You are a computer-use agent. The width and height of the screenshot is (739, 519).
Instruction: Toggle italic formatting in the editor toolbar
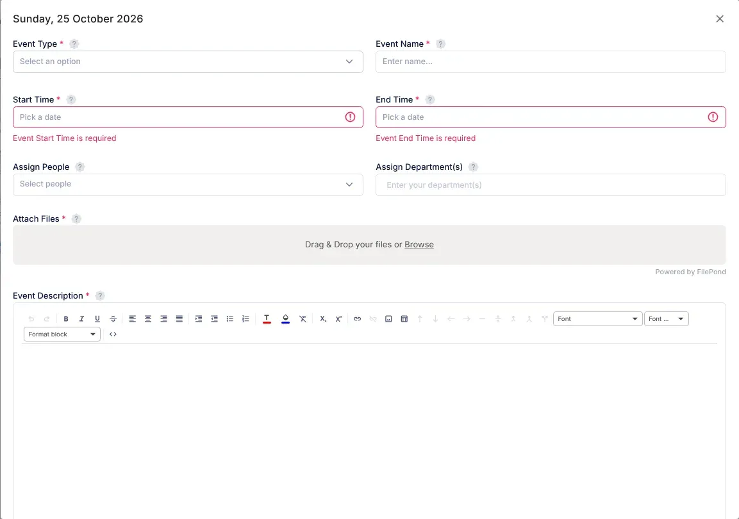(81, 319)
